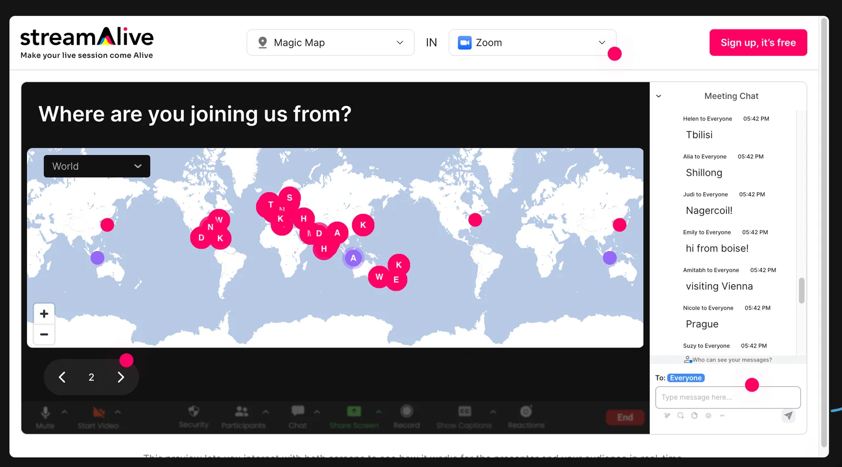
Task: Go to the previous slide arrow
Action: click(x=62, y=377)
